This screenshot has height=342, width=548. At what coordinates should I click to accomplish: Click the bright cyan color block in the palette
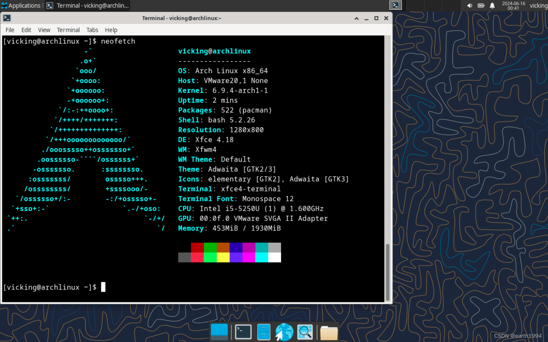(x=262, y=258)
